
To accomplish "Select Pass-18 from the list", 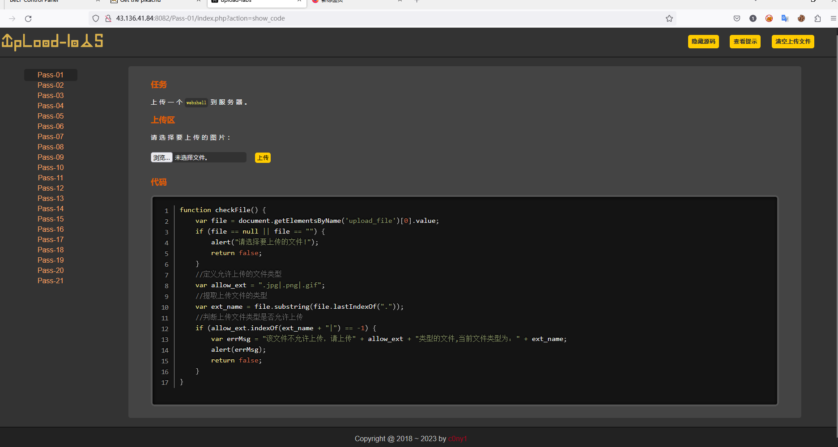I will (51, 250).
